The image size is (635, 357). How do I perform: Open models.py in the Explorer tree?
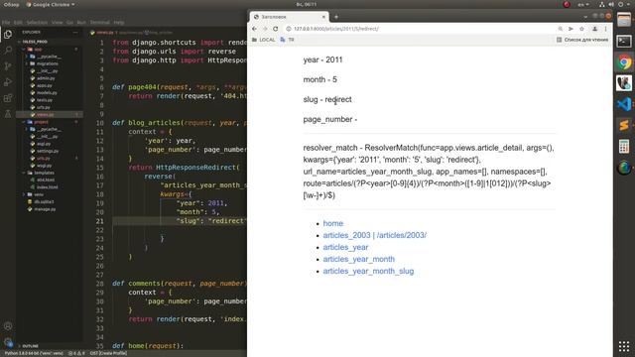point(47,92)
